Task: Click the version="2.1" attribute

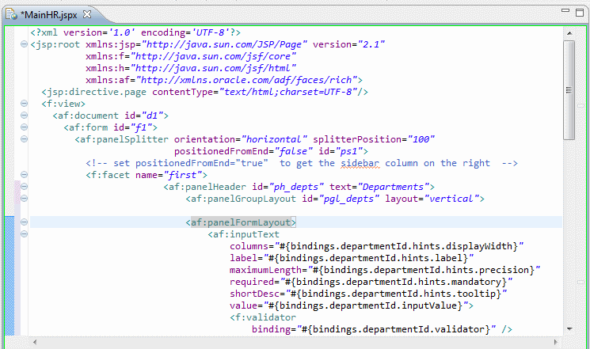Action: click(348, 44)
